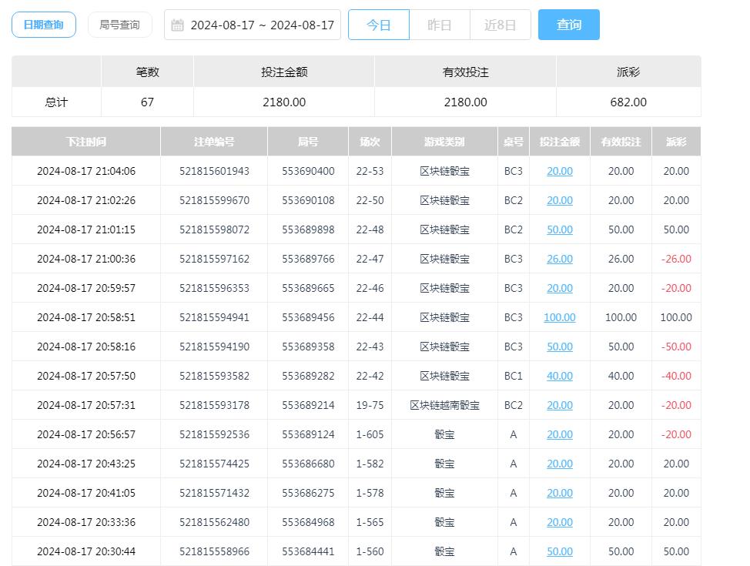Select the 今日 date filter
This screenshot has width=750, height=566.
coord(378,24)
